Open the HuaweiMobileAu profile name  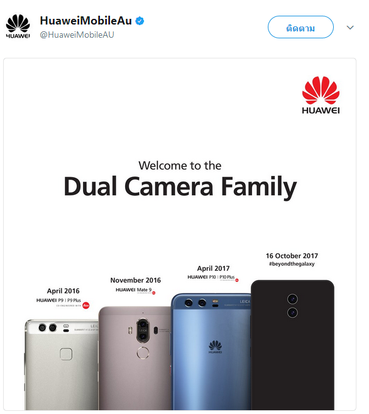[85, 21]
